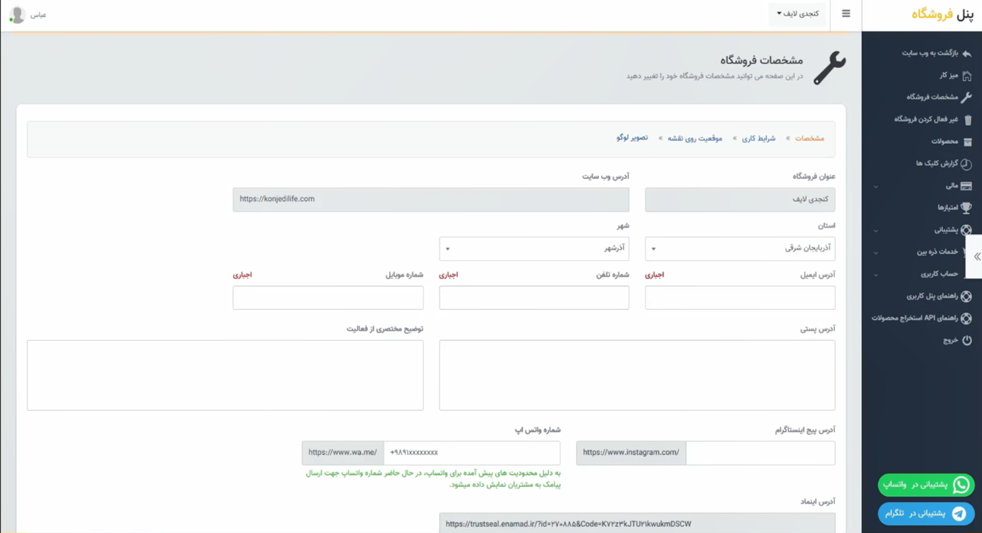
Task: Click the آدرس پیج اینستاگرام input field
Action: point(760,453)
